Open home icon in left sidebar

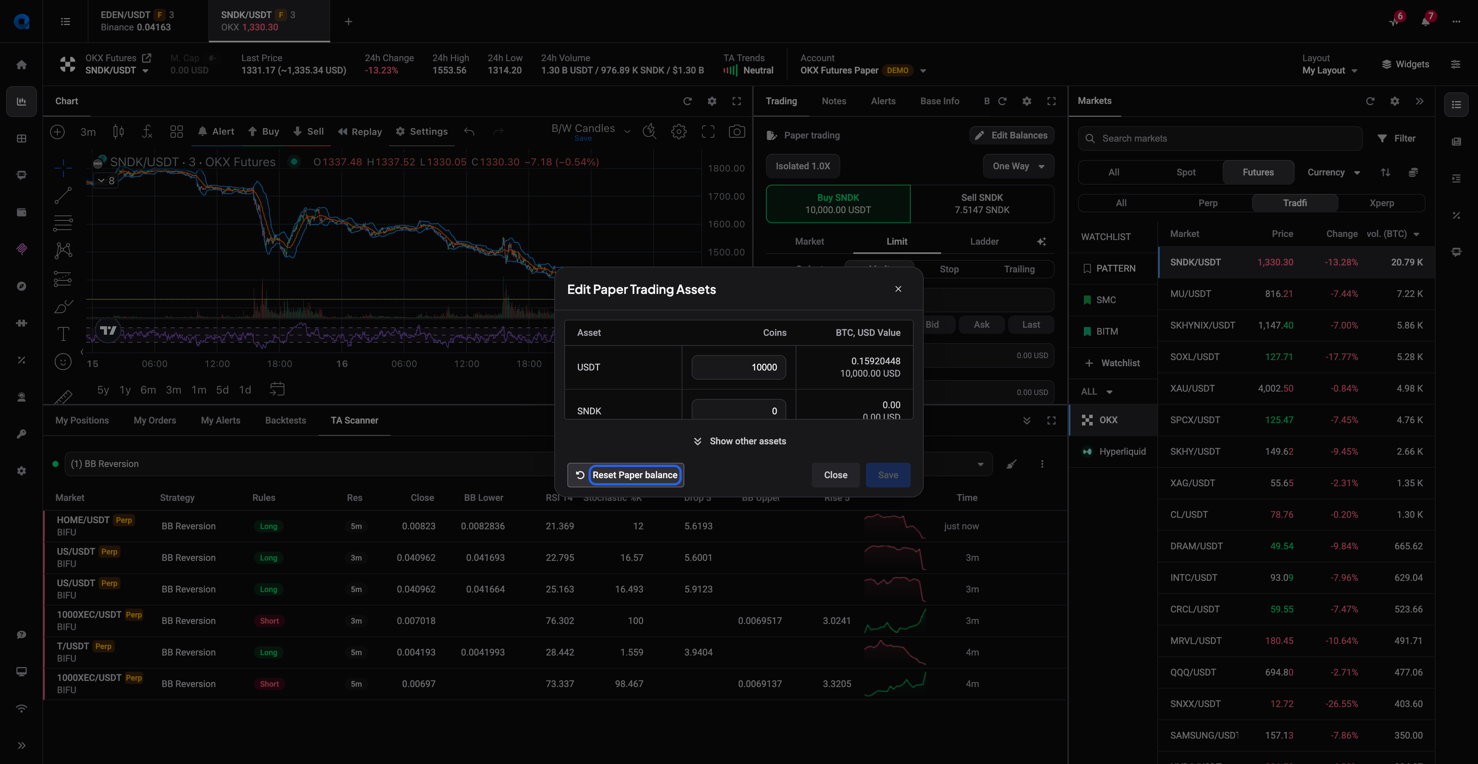21,65
